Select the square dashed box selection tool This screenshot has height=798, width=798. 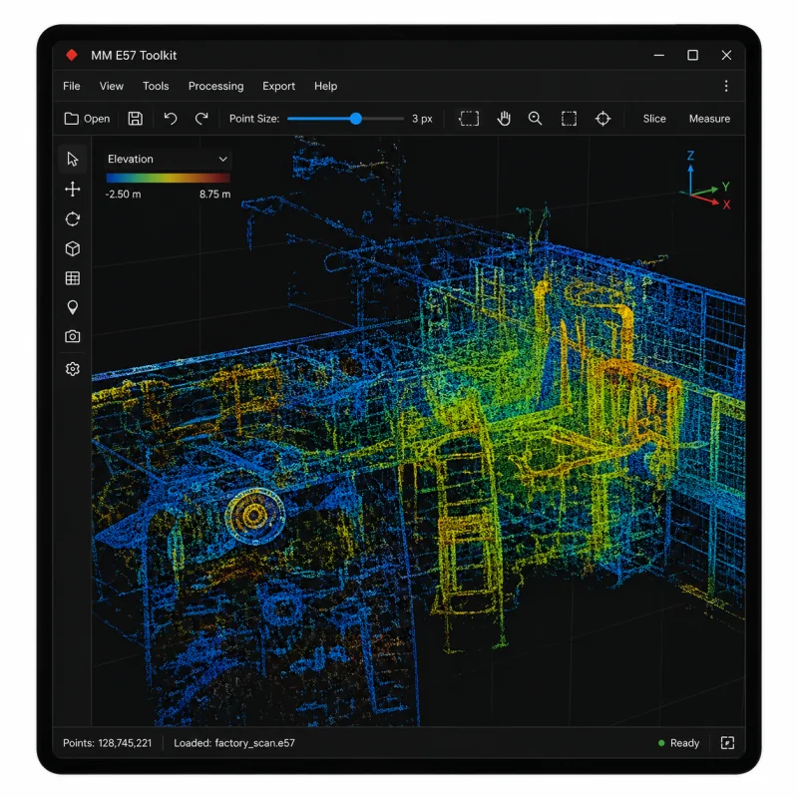click(x=569, y=119)
